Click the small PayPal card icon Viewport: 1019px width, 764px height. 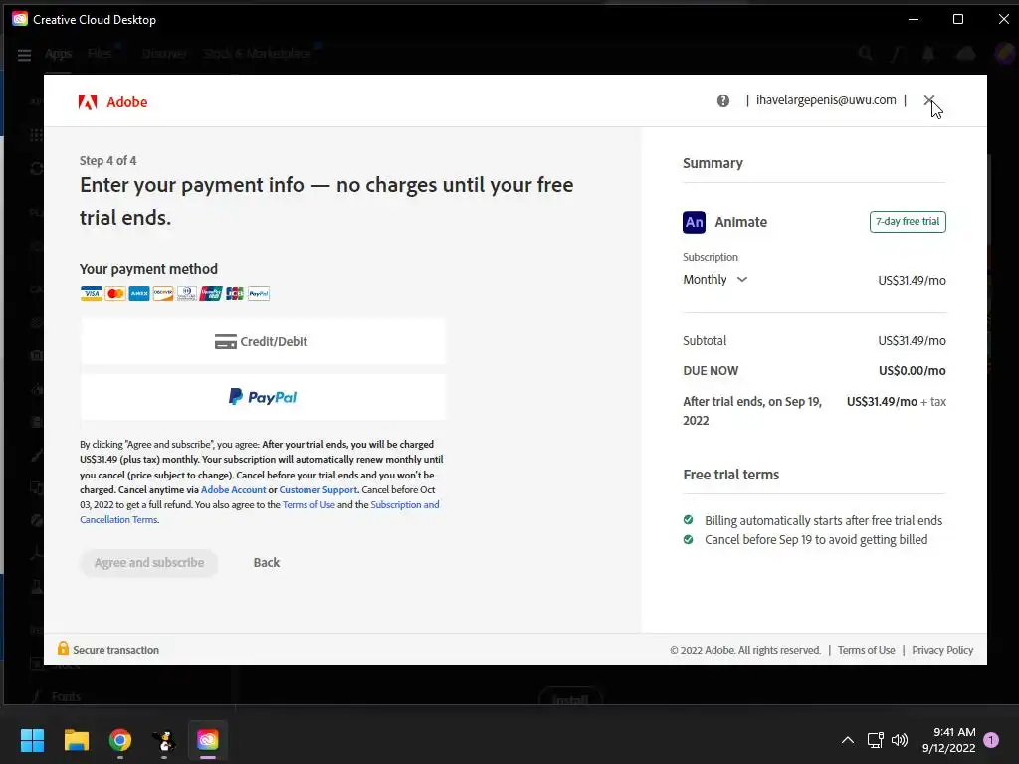click(259, 293)
